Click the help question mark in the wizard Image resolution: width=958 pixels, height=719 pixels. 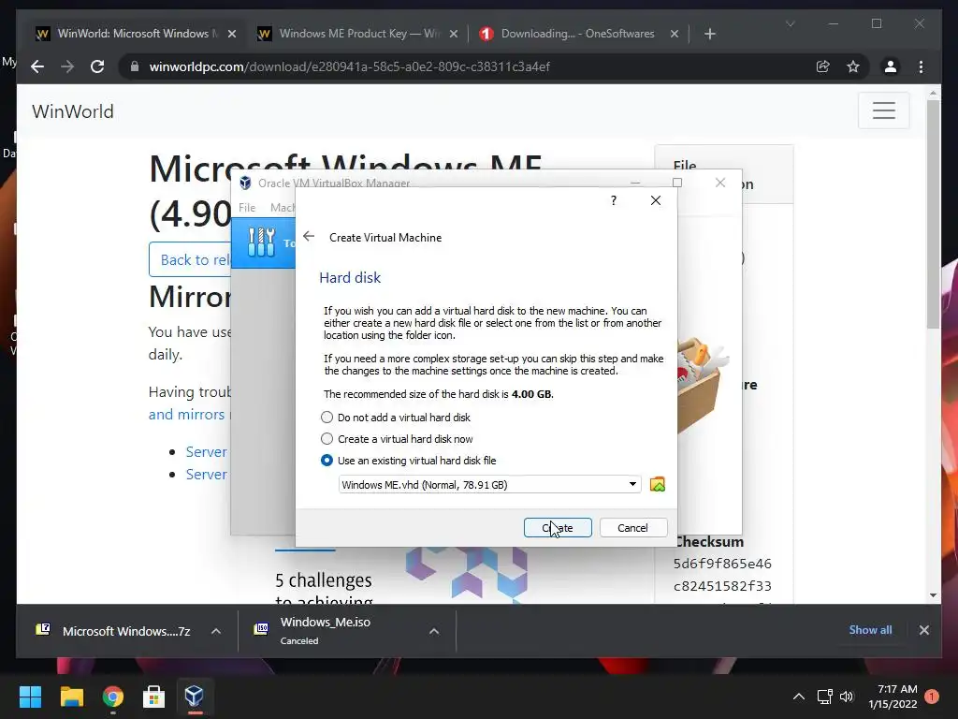click(x=614, y=200)
